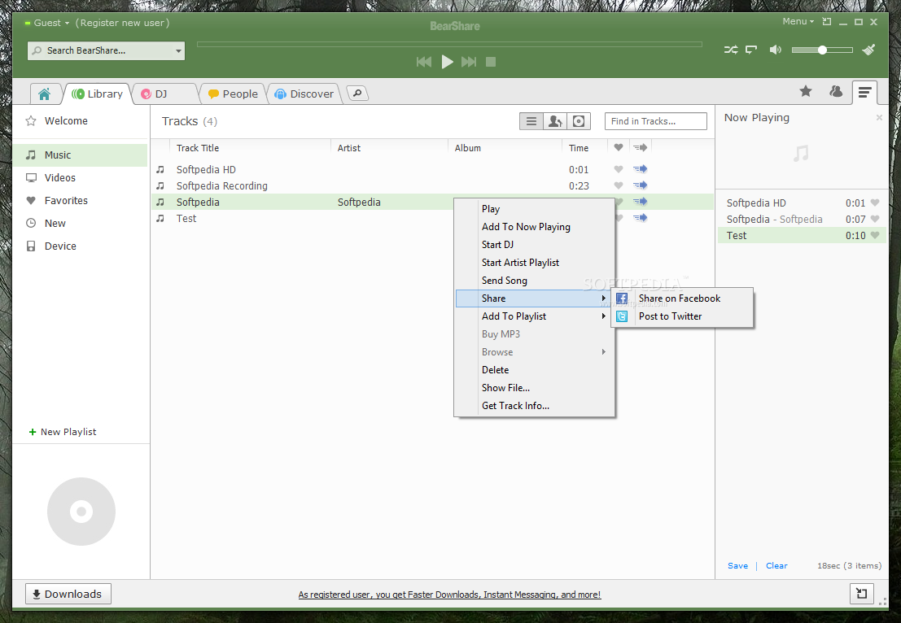Click Clear in Now Playing panel
Viewport: 901px width, 623px height.
point(776,565)
